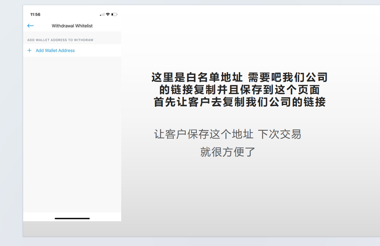Viewport: 380px width, 246px height.
Task: Select the ADD WALLET ADDRESS TO WITHDRAW header
Action: point(60,40)
